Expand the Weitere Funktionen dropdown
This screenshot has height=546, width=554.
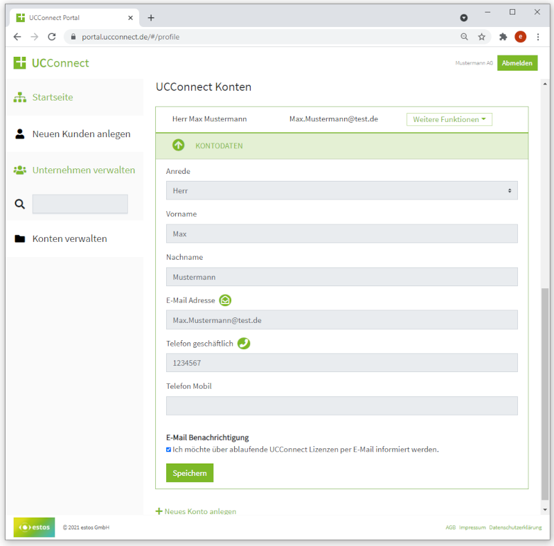coord(449,119)
